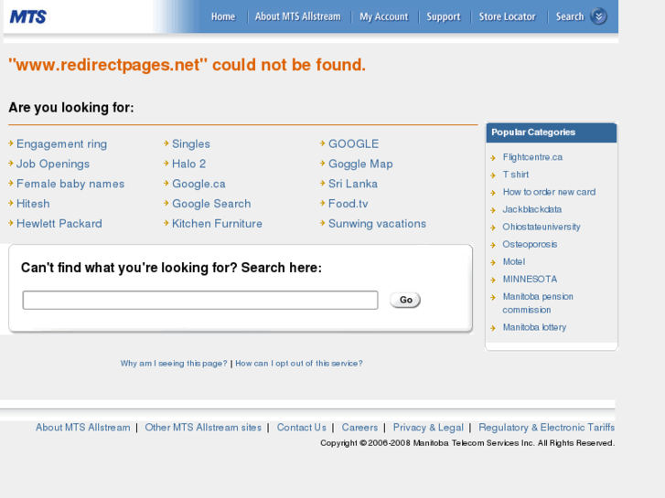Open the Google.ca link
This screenshot has height=498, width=665.
198,184
